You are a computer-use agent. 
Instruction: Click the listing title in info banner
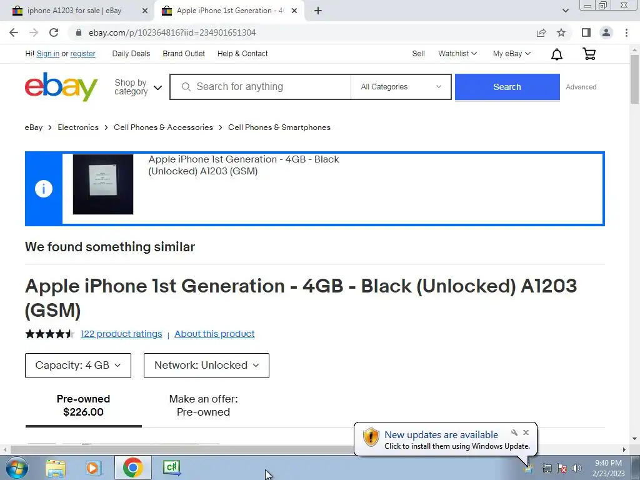[244, 165]
